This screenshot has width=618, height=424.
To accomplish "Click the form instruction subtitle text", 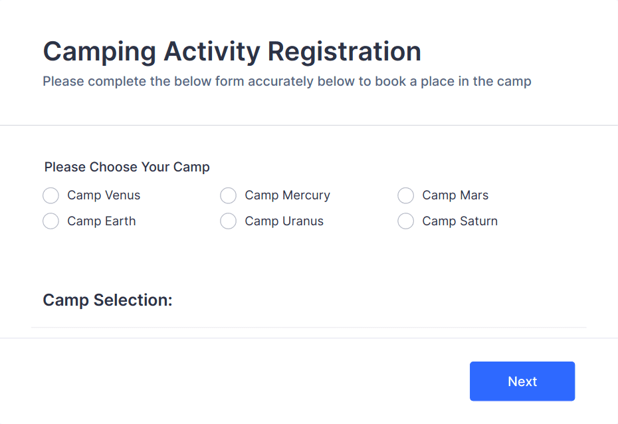I will pyautogui.click(x=286, y=81).
